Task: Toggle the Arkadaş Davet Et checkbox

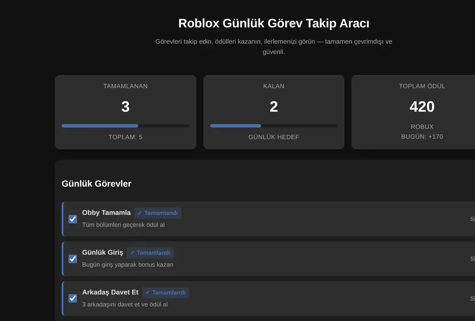Action: (73, 298)
